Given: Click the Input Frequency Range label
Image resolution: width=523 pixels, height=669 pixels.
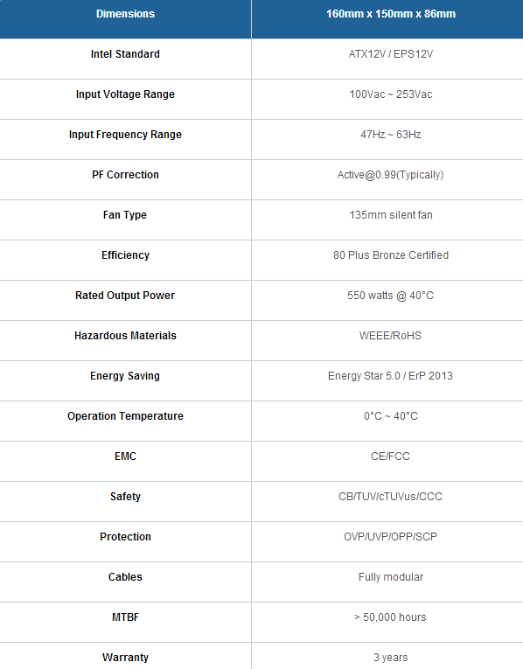Looking at the screenshot, I should (x=125, y=135).
